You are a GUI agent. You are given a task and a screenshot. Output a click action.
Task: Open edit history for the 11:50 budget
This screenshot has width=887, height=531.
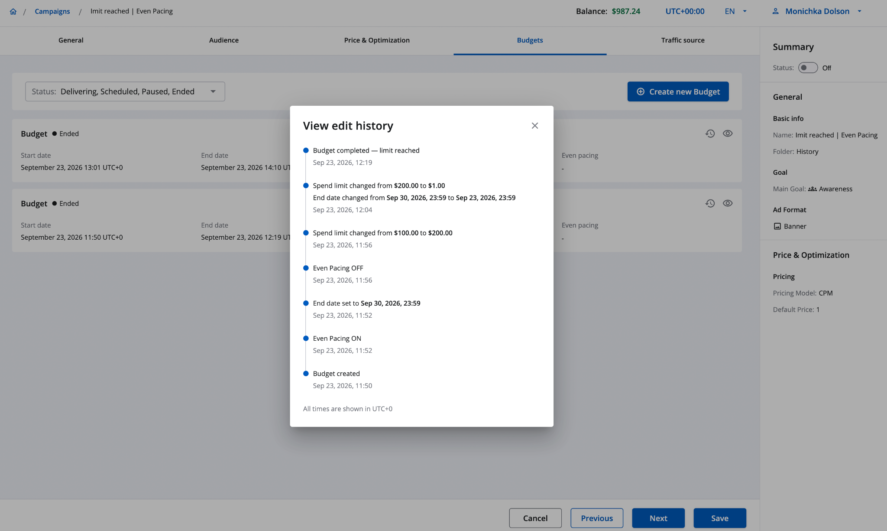pyautogui.click(x=710, y=203)
